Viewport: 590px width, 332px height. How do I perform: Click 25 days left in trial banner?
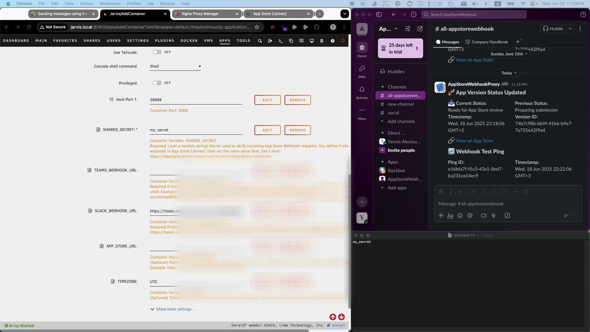pos(400,48)
